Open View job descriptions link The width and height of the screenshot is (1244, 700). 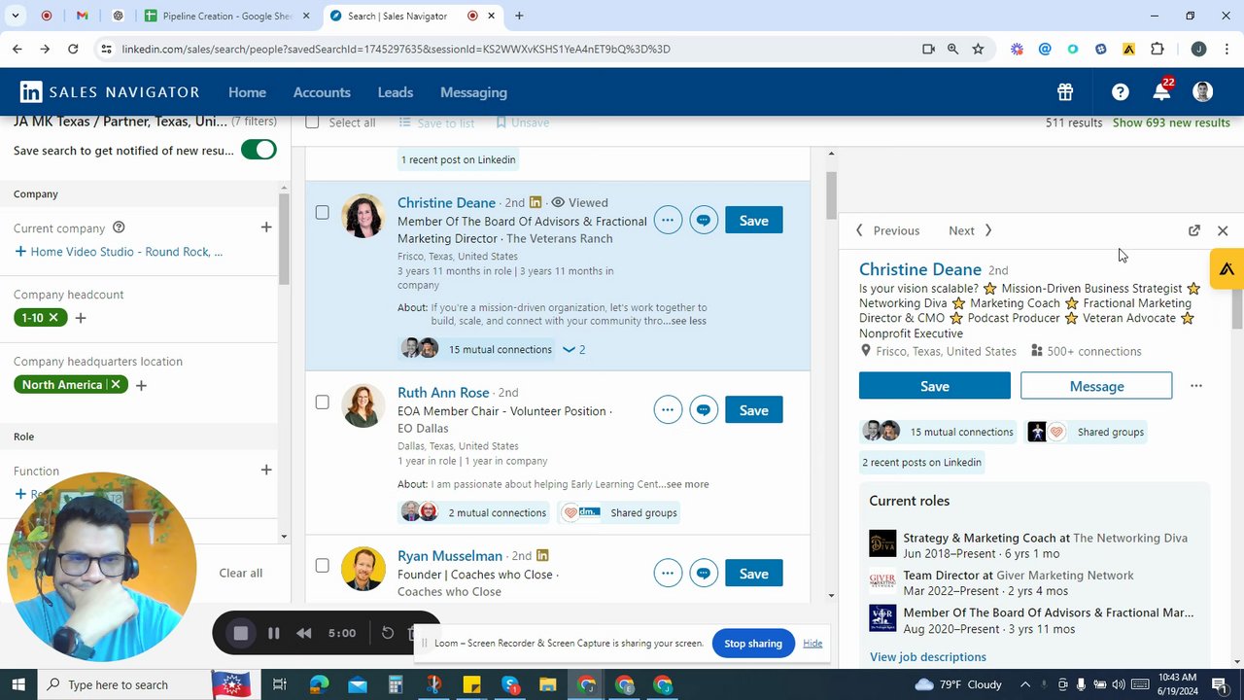(928, 657)
